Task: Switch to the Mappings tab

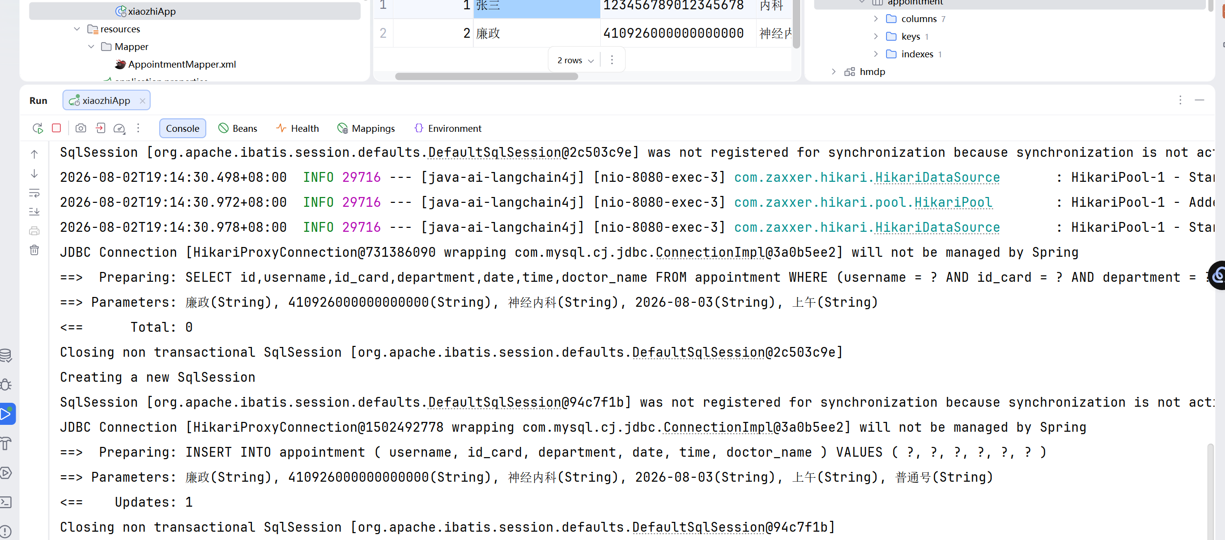Action: tap(366, 128)
